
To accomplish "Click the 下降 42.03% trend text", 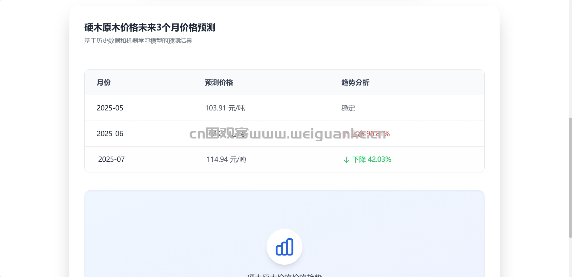I will tap(372, 159).
